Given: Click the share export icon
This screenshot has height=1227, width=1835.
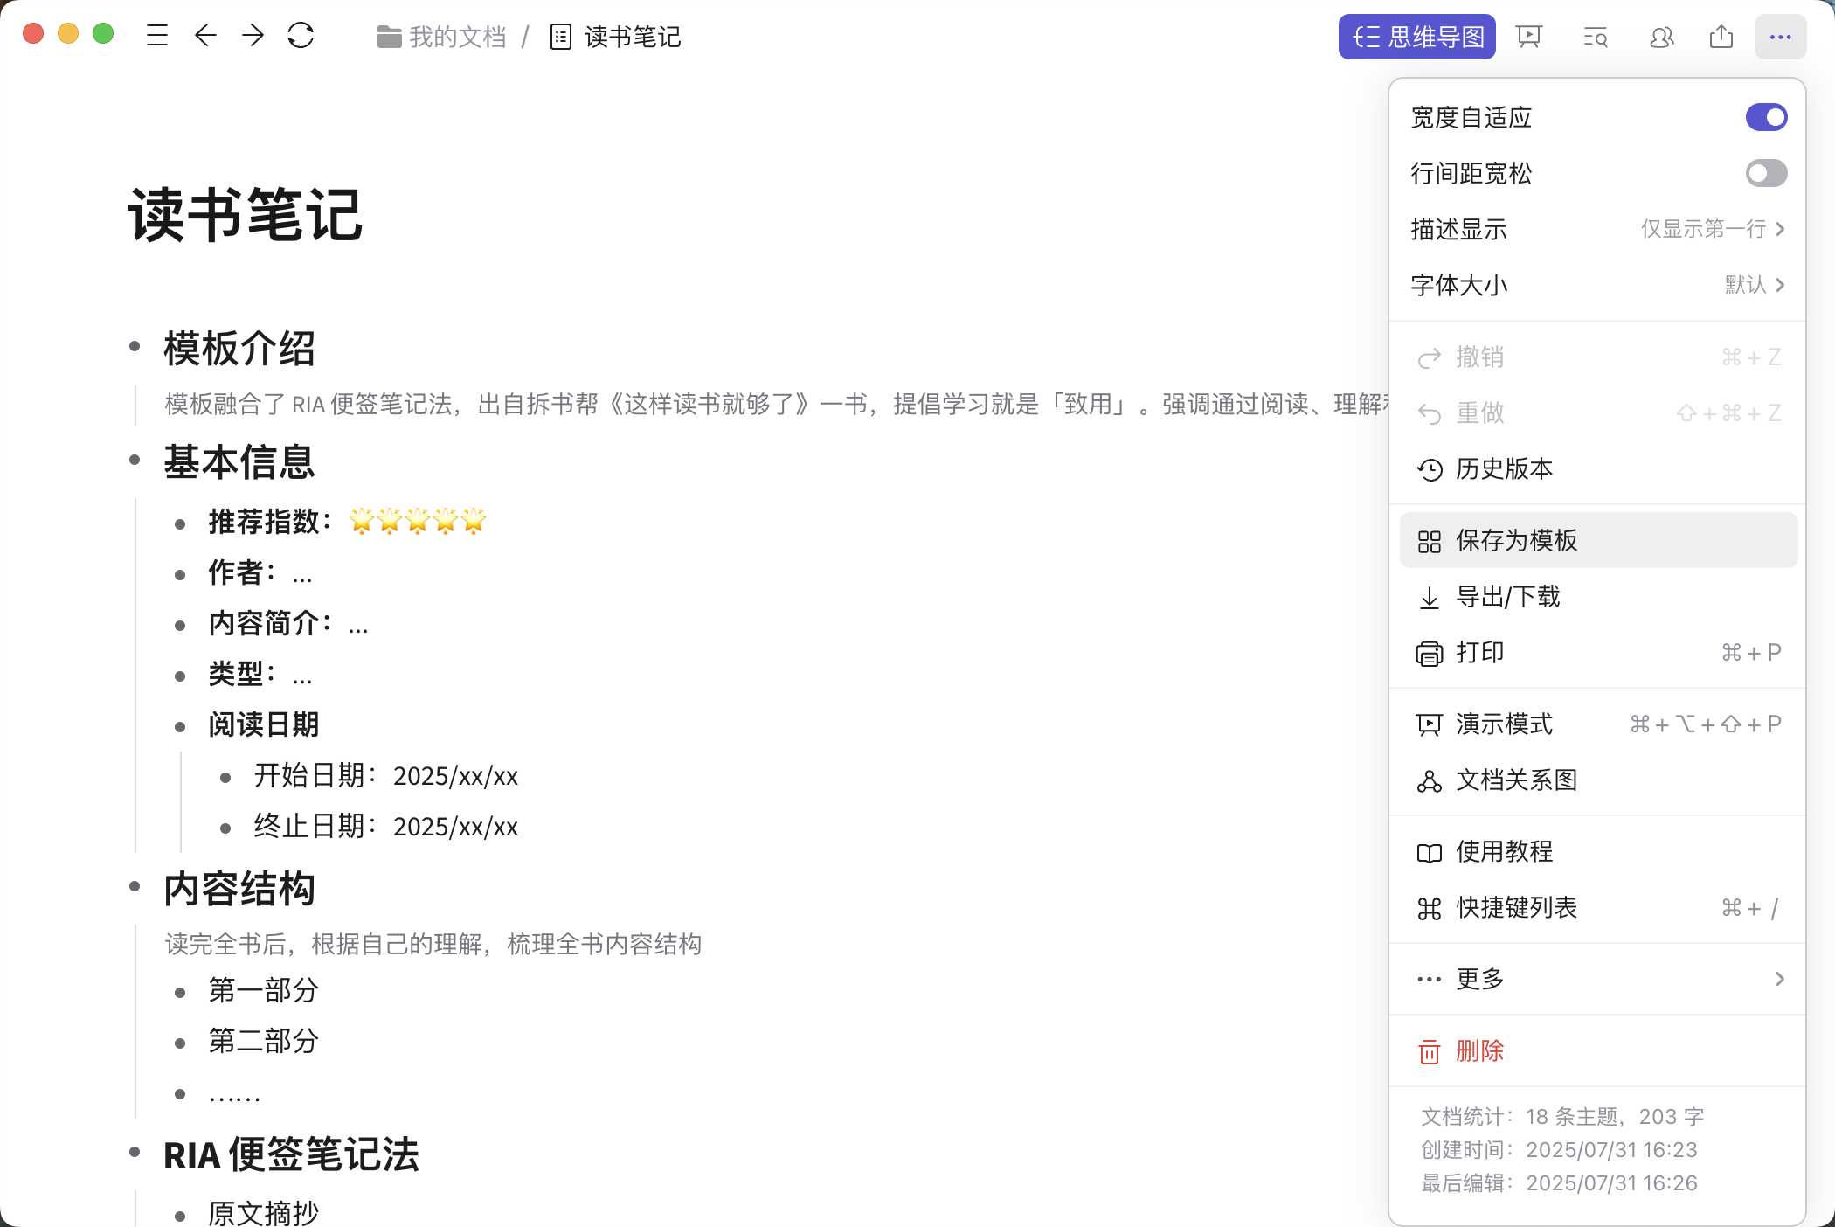Looking at the screenshot, I should (1721, 37).
